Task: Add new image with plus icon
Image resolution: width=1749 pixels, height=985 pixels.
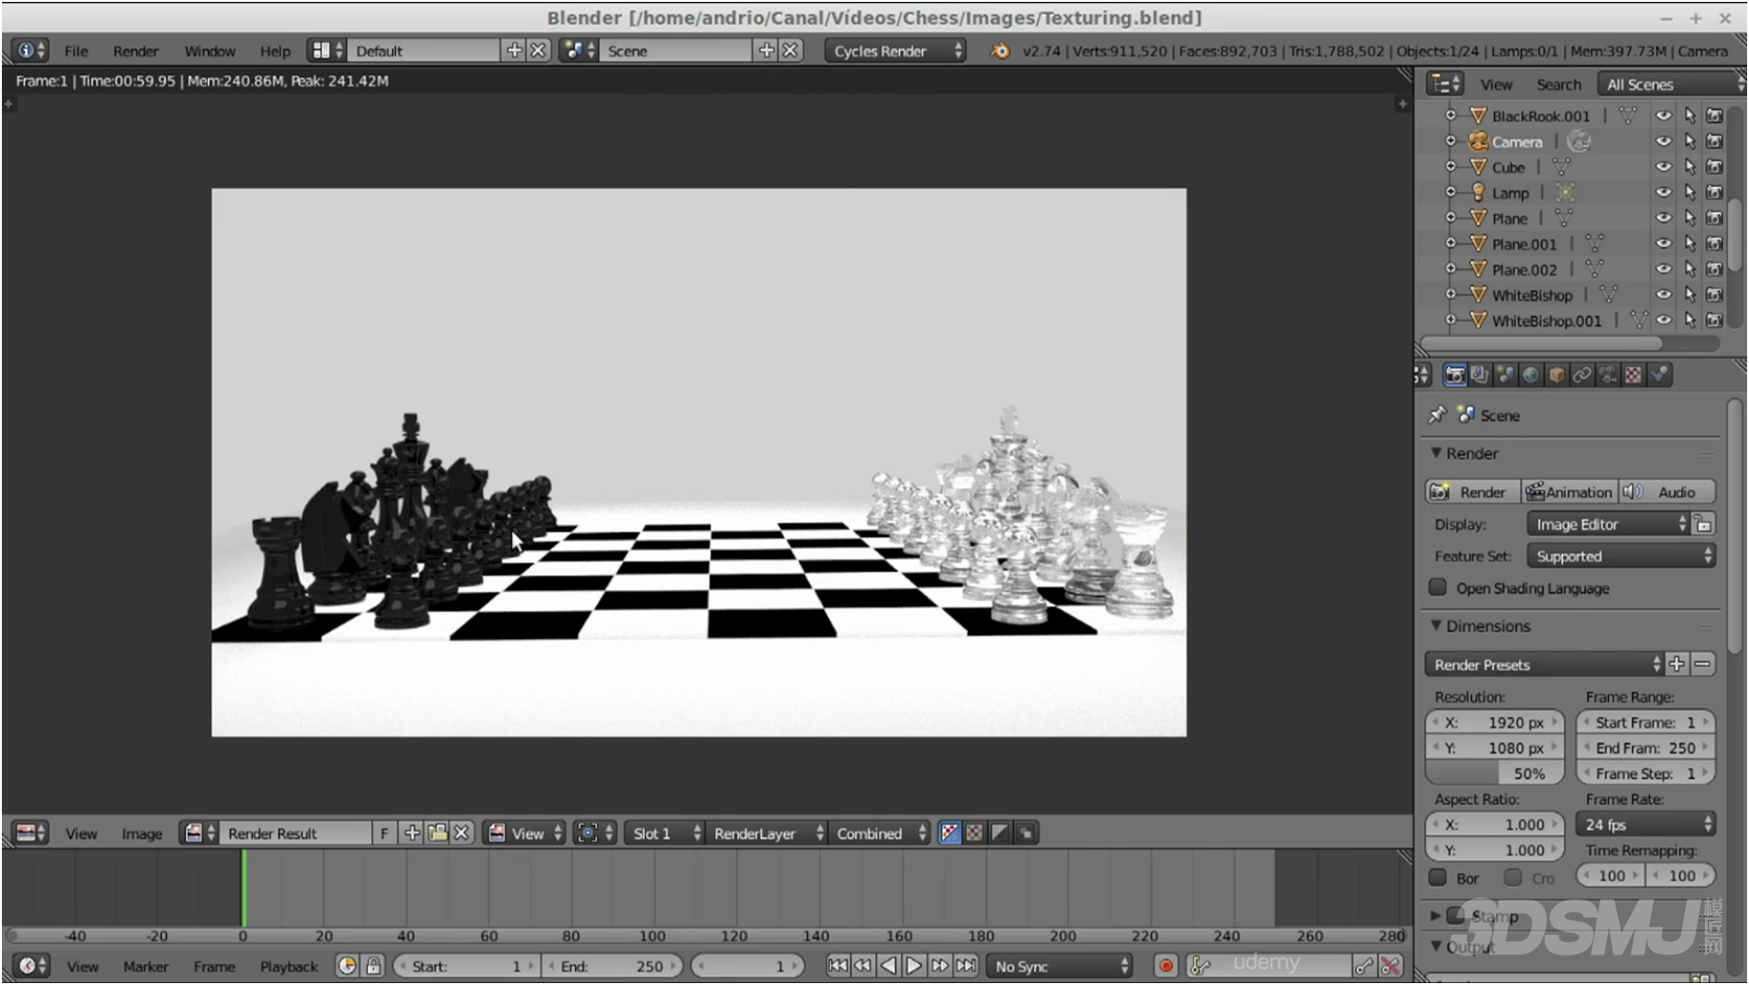Action: coord(412,832)
